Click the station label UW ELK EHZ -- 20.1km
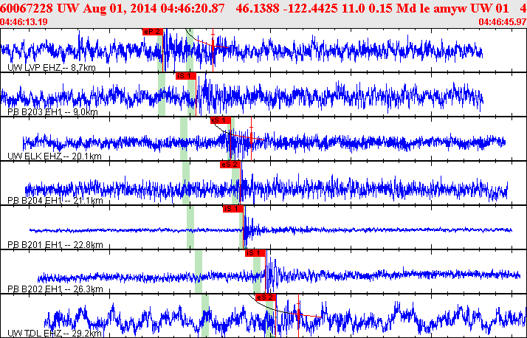The height and width of the screenshot is (338, 527). pyautogui.click(x=55, y=156)
